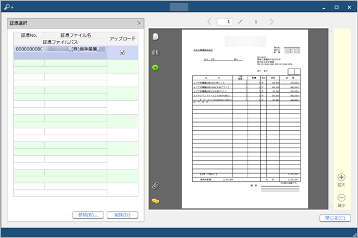Click the binoculars search icon
The height and width of the screenshot is (238, 358).
coord(155,52)
